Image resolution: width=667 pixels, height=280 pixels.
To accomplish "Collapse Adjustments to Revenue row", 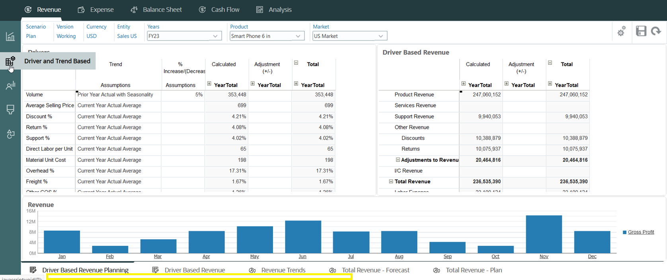I will [398, 160].
